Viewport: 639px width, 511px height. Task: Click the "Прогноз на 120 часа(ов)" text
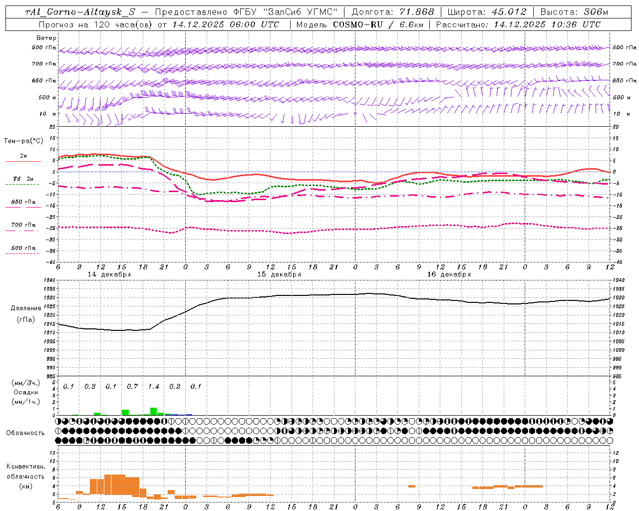point(95,24)
